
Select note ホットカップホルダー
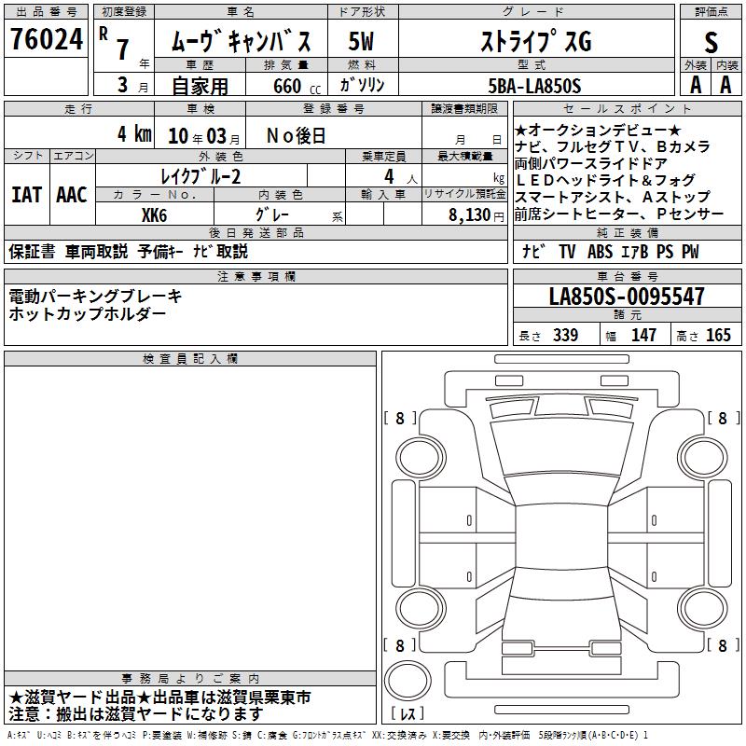tap(87, 313)
